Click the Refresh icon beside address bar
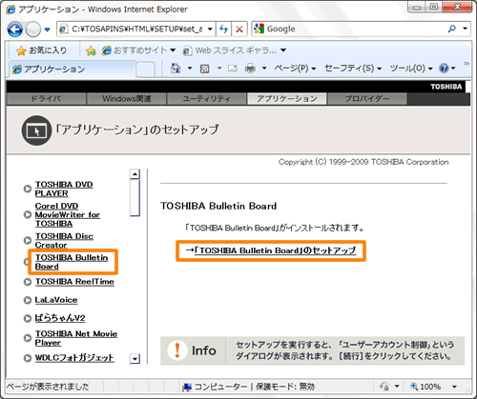The height and width of the screenshot is (399, 477). tap(223, 30)
